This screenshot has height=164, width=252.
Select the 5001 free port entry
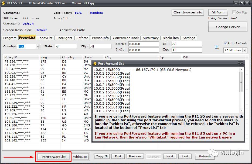tap(112, 73)
